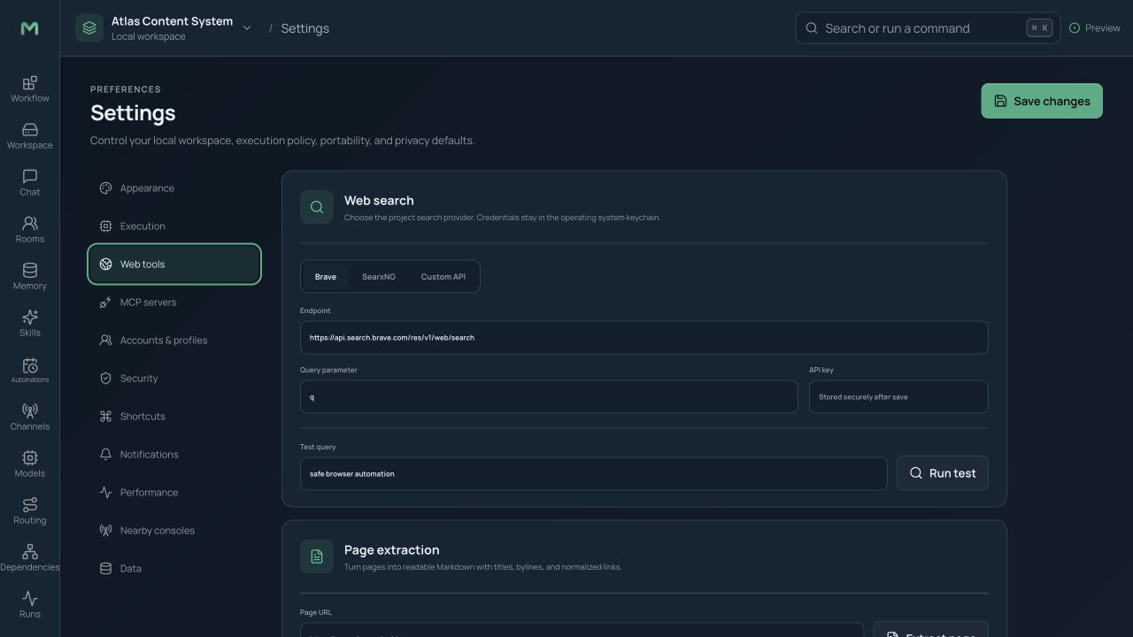Click the Web search magnifier card icon
1133x637 pixels.
pyautogui.click(x=317, y=207)
